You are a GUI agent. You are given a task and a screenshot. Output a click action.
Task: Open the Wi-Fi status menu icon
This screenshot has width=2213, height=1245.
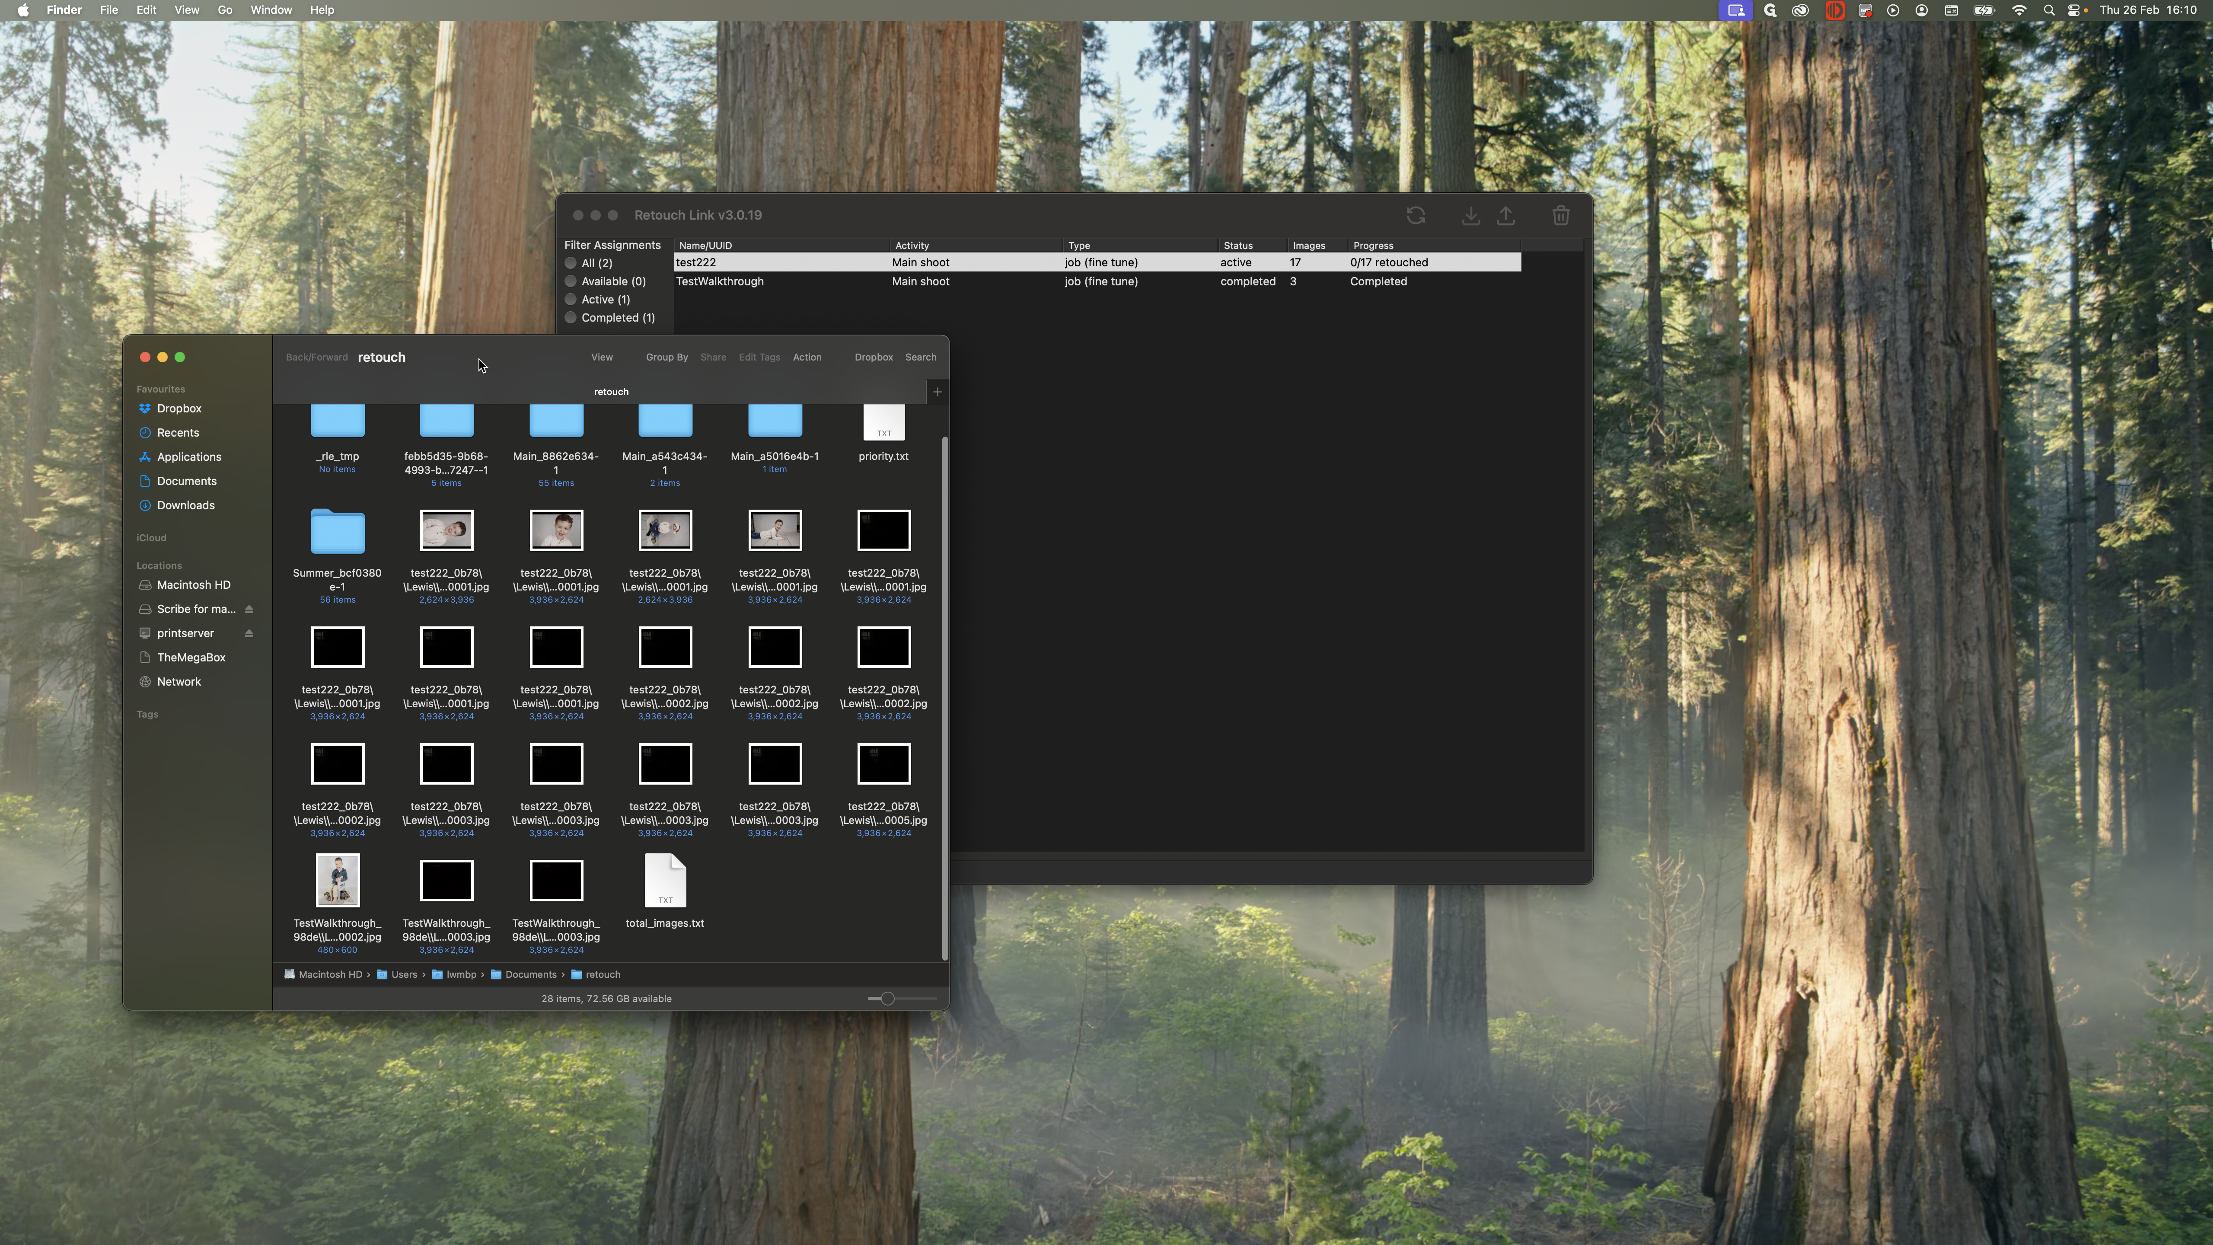(2019, 10)
